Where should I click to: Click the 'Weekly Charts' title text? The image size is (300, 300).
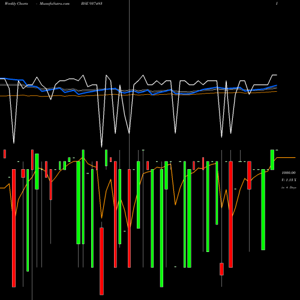pyautogui.click(x=16, y=4)
